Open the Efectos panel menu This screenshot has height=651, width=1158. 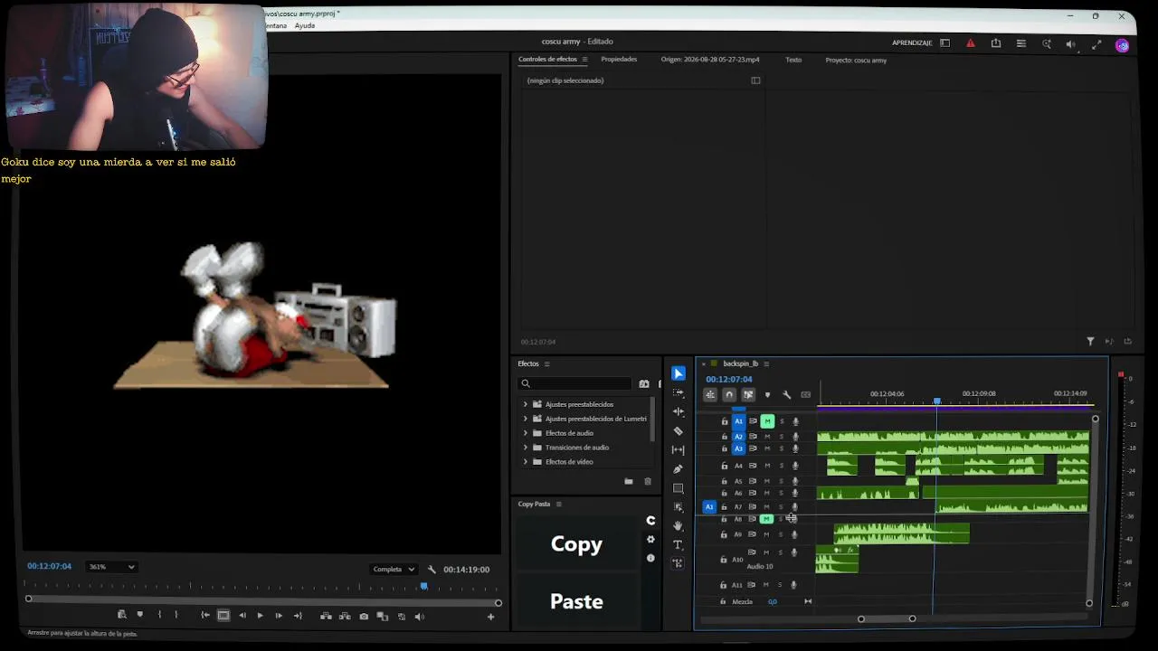[546, 363]
